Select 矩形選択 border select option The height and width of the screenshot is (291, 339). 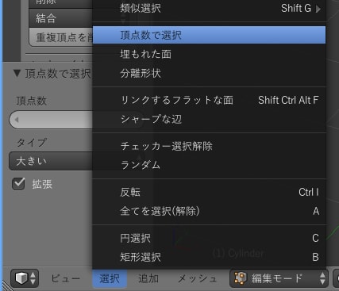click(x=209, y=257)
